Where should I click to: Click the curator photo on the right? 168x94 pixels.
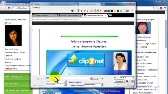pyautogui.click(x=143, y=28)
